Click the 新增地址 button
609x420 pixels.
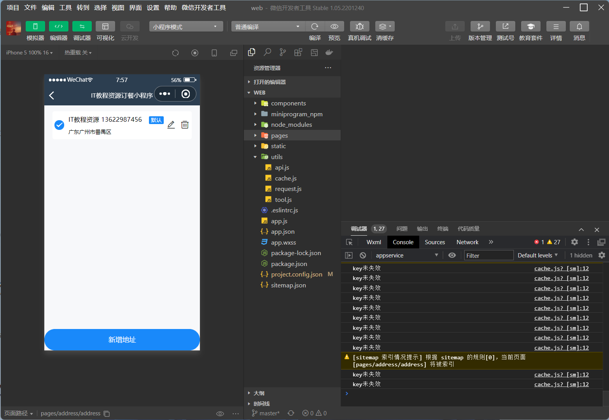122,339
